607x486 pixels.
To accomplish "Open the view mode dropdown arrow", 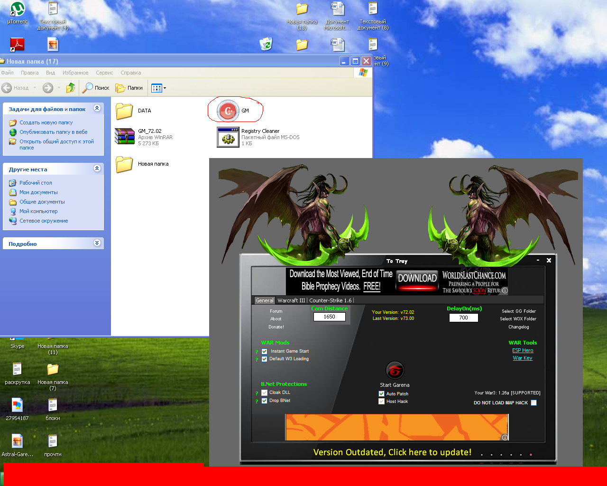I will click(165, 88).
